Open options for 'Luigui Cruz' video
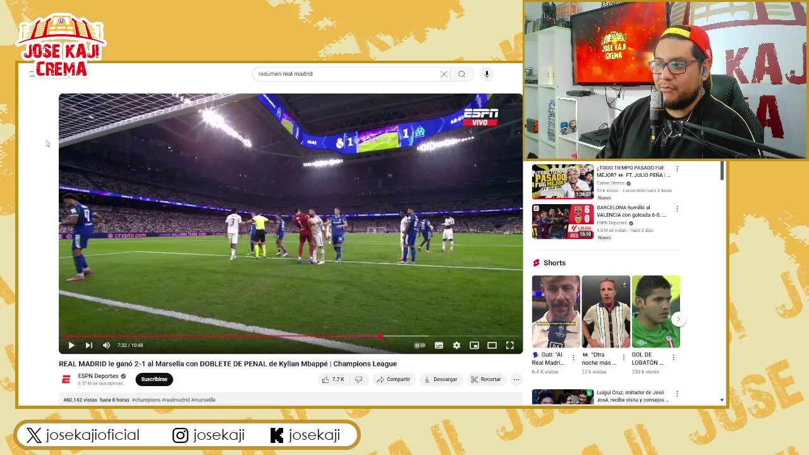 click(677, 393)
